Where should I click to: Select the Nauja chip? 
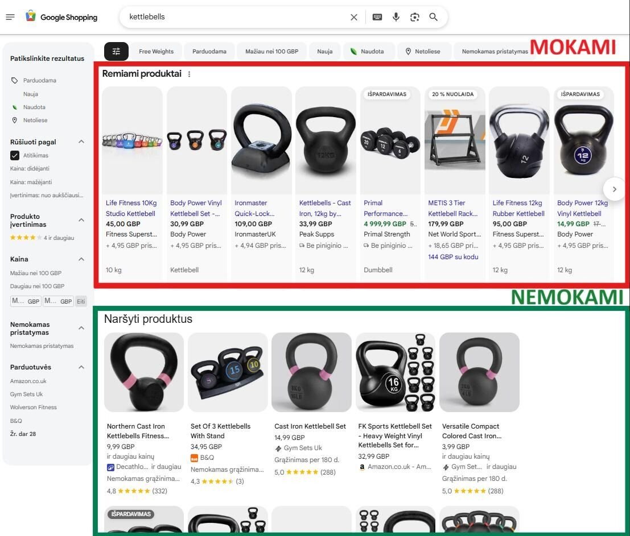[324, 51]
